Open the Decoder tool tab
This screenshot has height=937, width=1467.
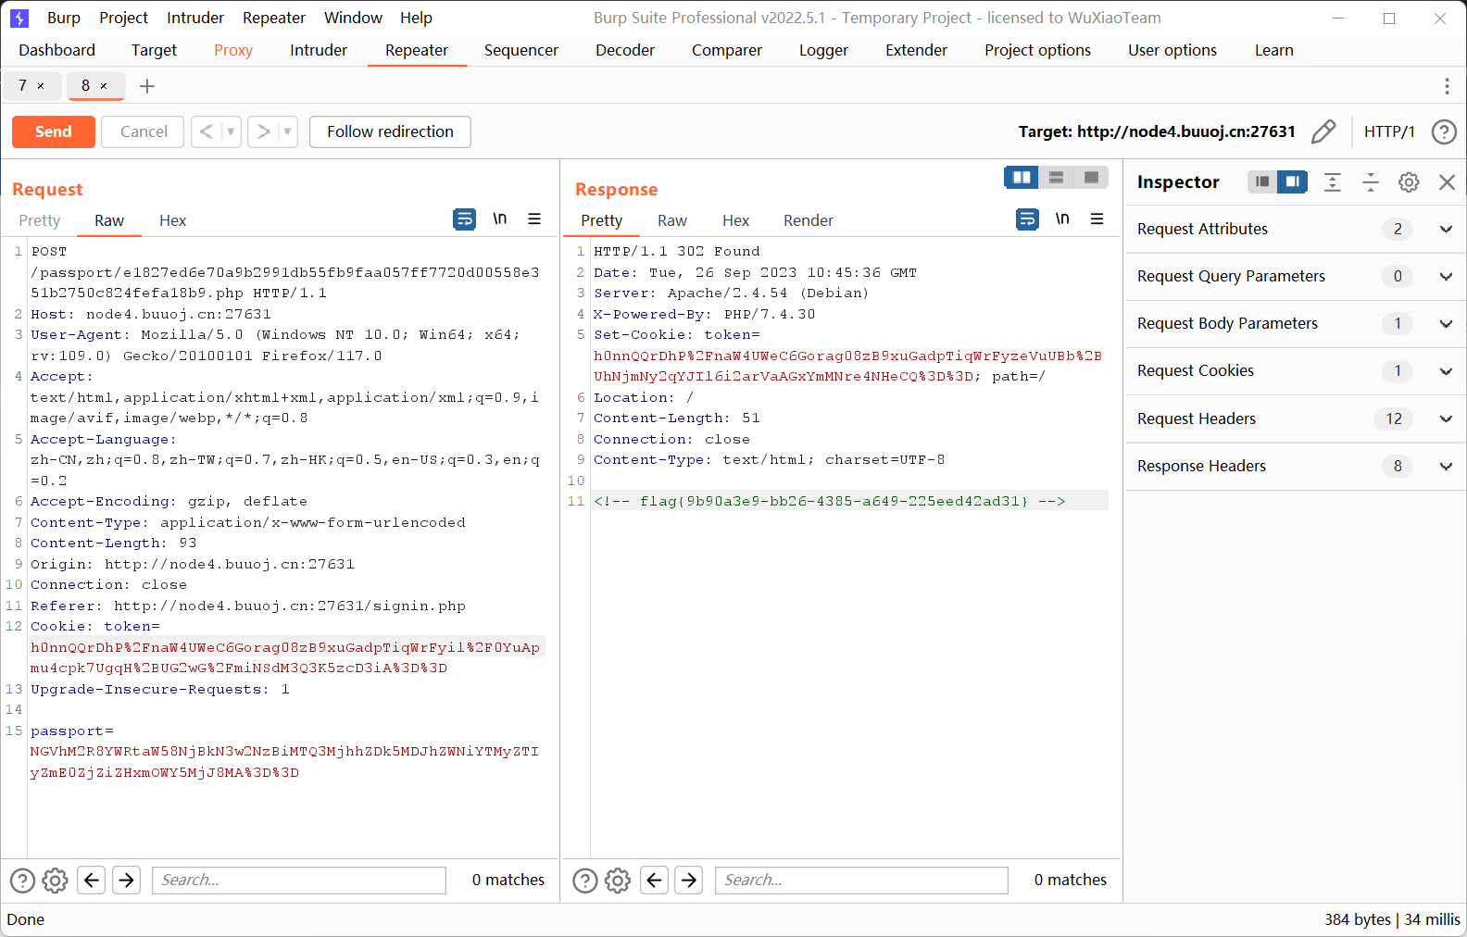625,50
